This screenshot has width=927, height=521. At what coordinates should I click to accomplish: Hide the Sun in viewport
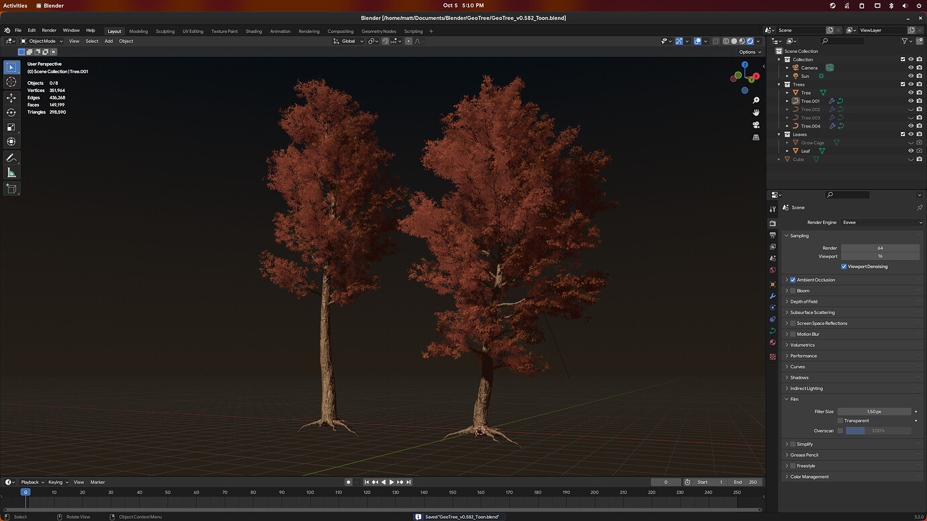(x=911, y=76)
